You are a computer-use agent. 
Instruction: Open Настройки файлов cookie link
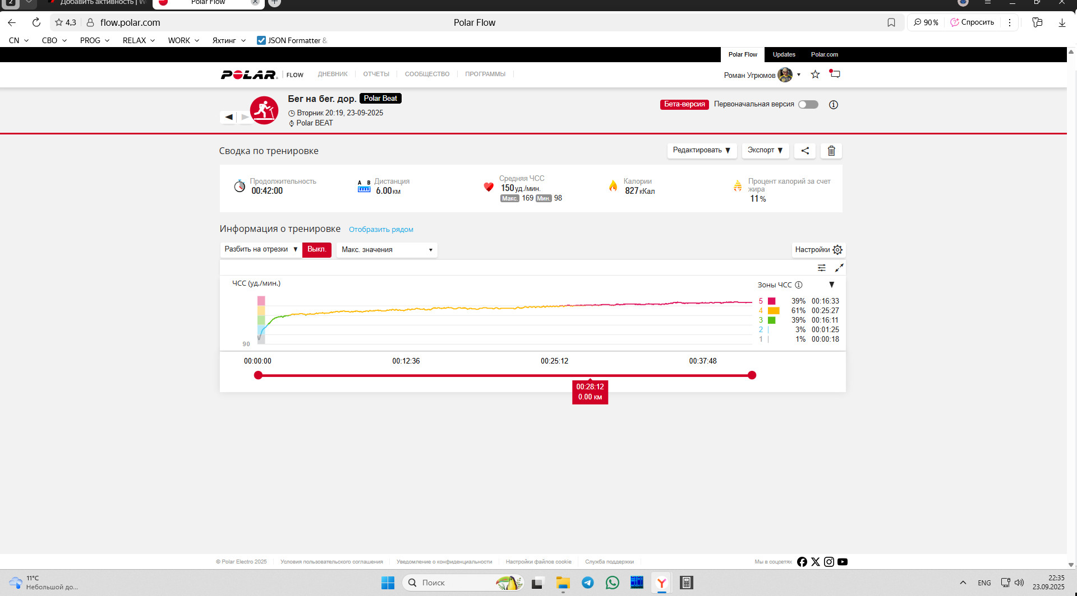pos(538,562)
